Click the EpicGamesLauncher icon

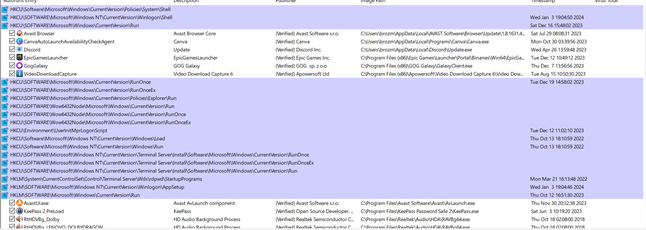click(x=19, y=58)
